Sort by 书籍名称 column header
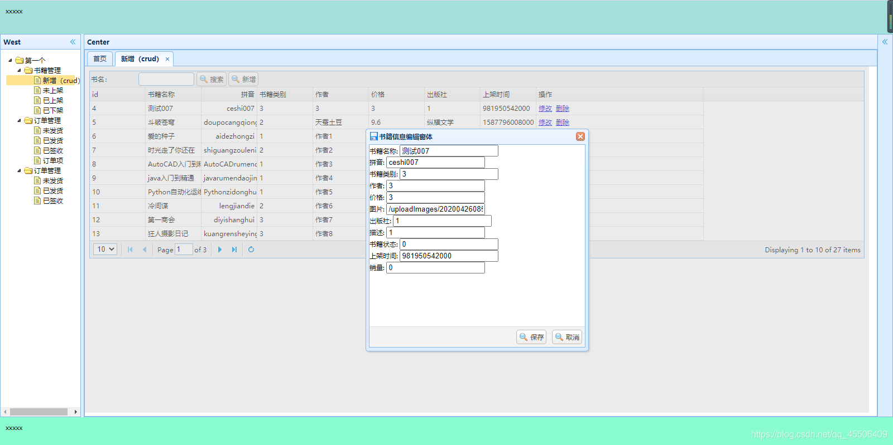Screen dimensions: 893x445 [x=173, y=94]
